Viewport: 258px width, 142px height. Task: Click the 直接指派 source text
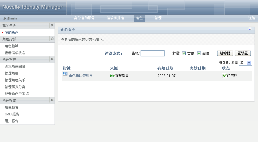[122, 76]
